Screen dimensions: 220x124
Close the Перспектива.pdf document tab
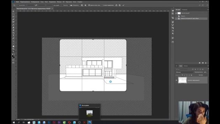tap(52, 9)
